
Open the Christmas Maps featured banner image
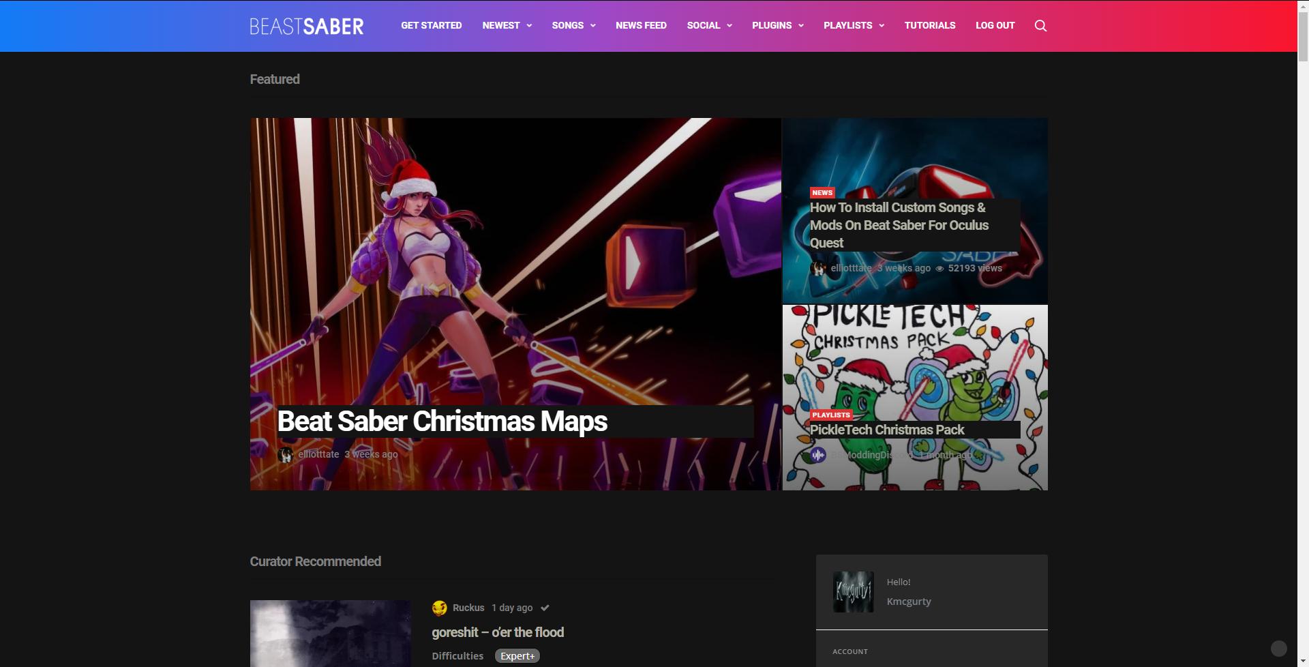point(515,304)
